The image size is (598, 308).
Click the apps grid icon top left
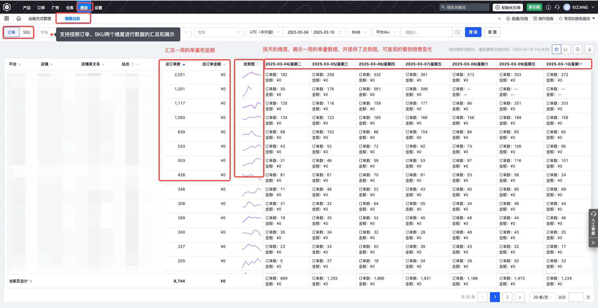7,18
